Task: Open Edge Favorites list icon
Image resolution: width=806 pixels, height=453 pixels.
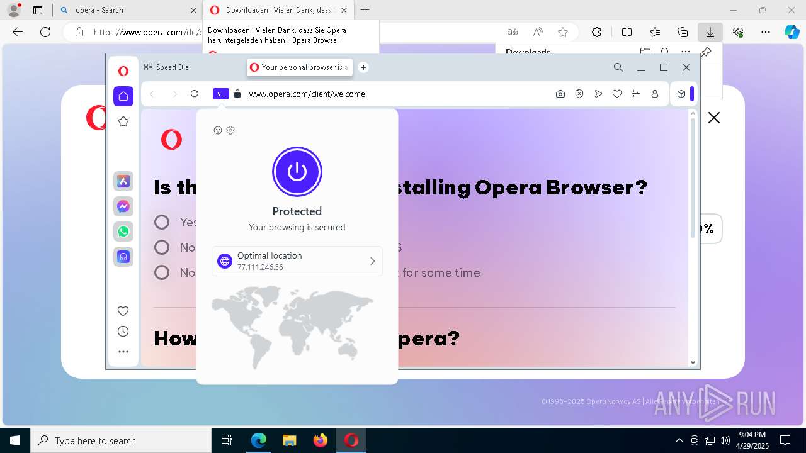Action: 655,32
